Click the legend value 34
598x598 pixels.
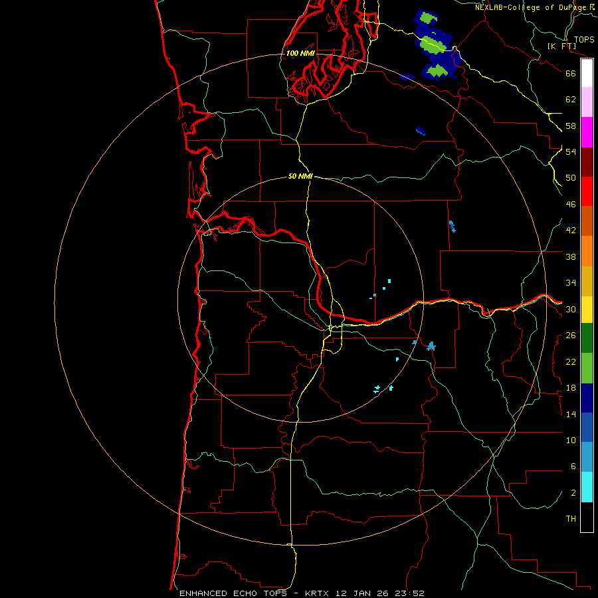coord(571,283)
